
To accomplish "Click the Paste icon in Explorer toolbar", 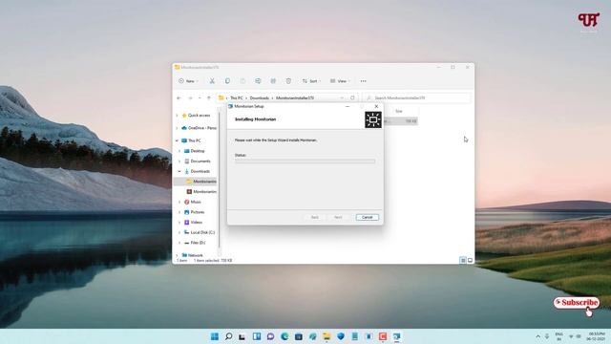I will pos(242,81).
